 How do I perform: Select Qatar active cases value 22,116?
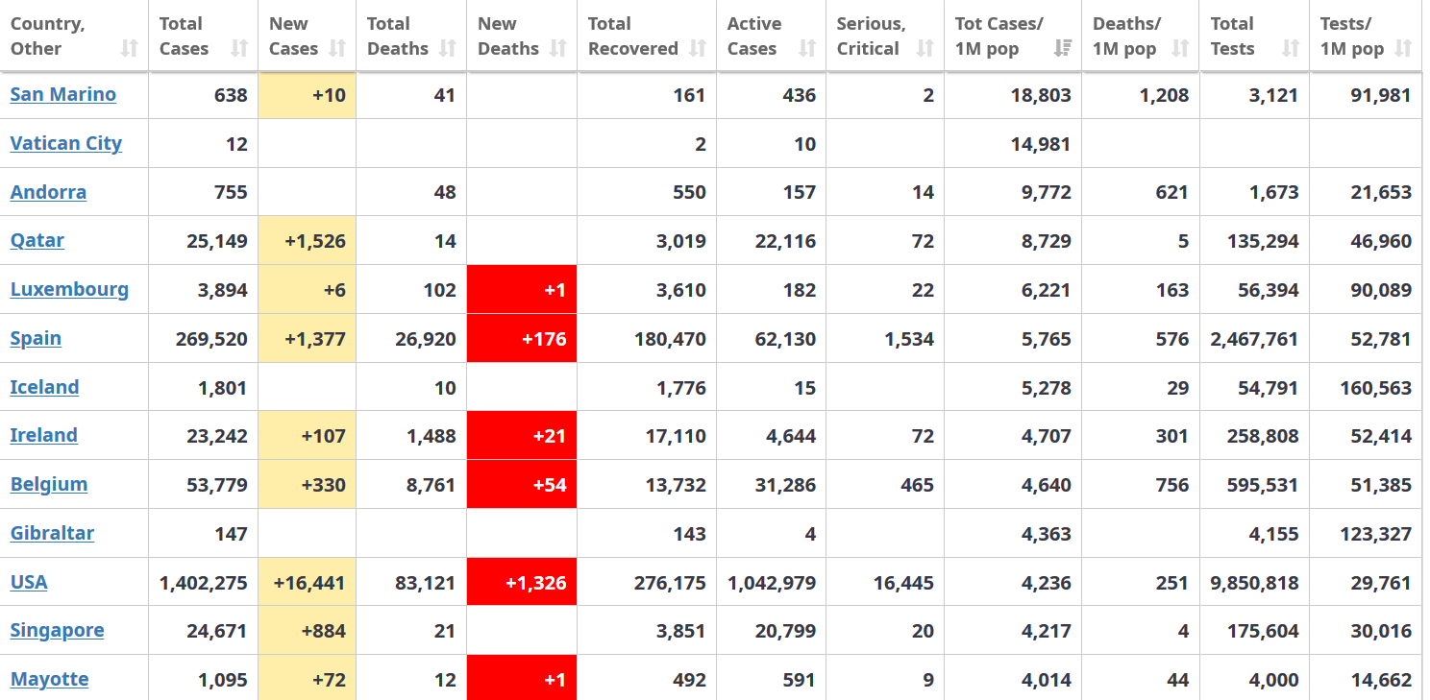tap(785, 241)
